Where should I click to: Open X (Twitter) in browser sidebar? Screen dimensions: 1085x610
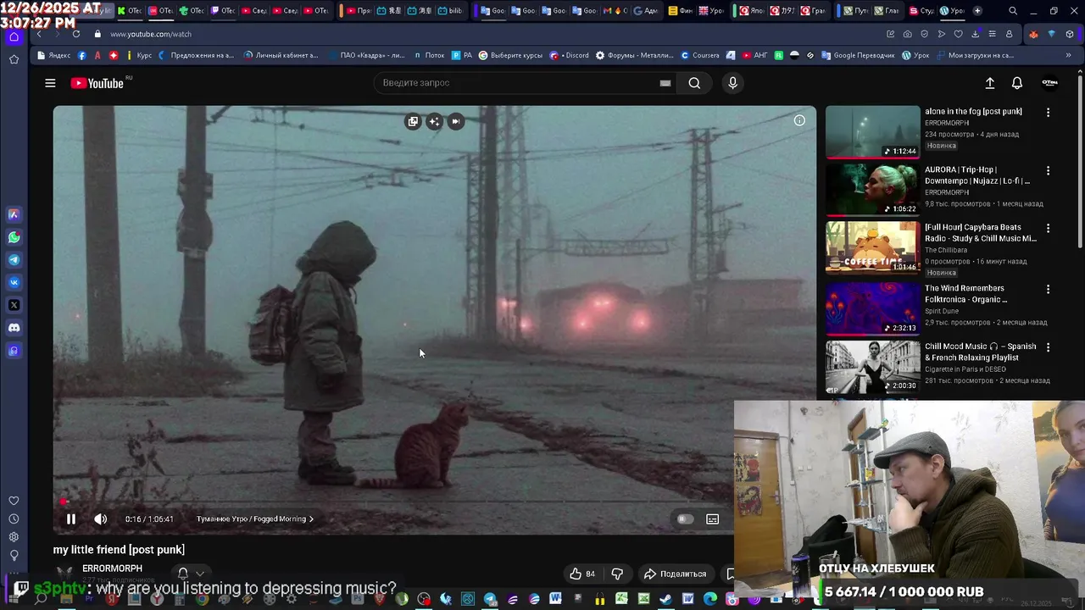(x=14, y=305)
